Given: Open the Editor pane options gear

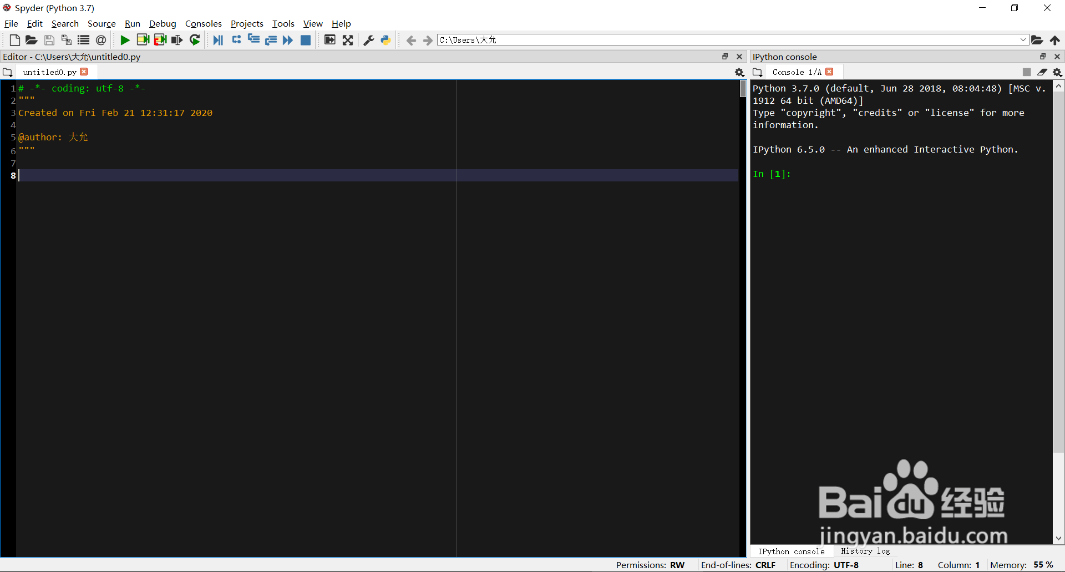Looking at the screenshot, I should coord(739,72).
